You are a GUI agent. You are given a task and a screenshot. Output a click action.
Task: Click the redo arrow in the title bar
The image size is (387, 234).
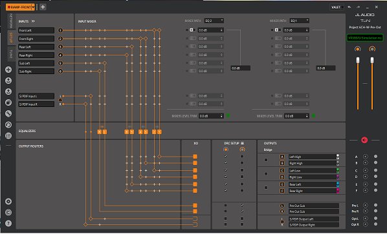click(358, 7)
